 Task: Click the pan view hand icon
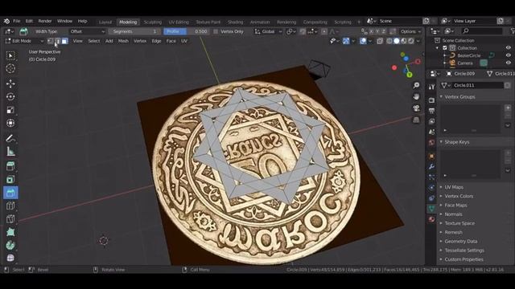(417, 96)
